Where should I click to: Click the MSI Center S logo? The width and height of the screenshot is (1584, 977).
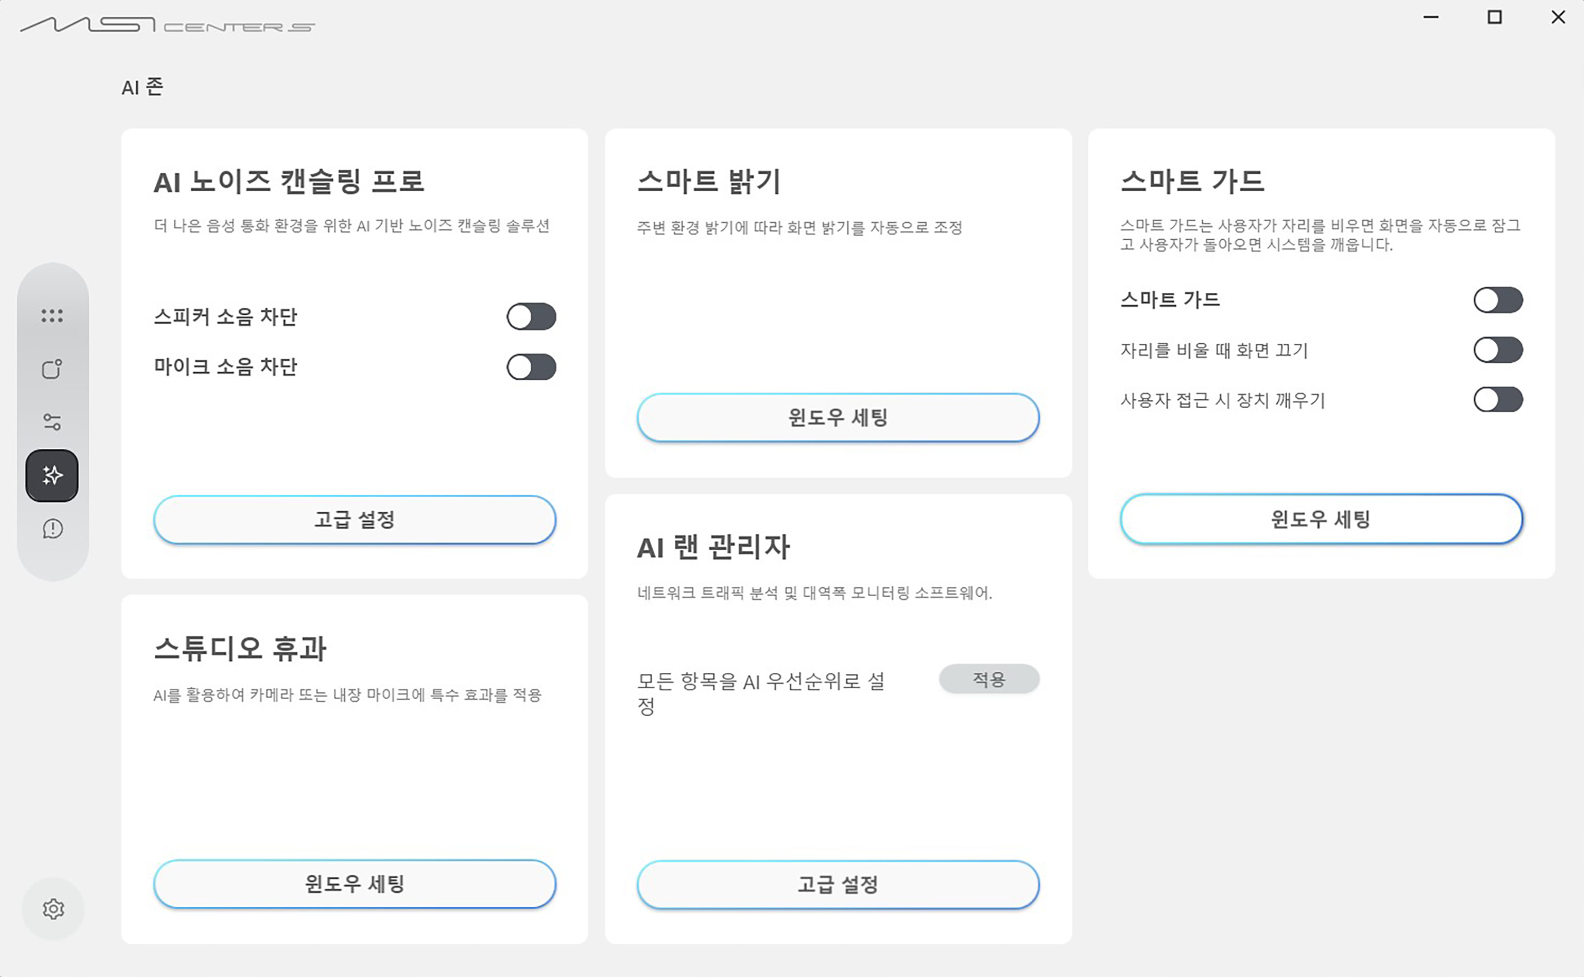168,24
